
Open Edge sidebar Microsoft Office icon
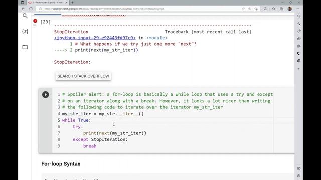(x=299, y=53)
